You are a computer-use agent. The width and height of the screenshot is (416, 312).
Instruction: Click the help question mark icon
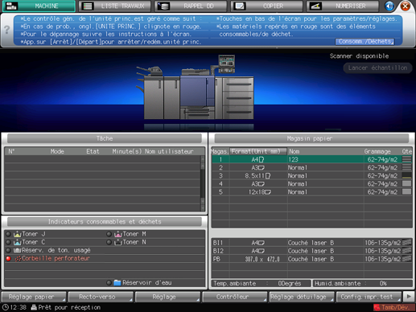click(7, 30)
